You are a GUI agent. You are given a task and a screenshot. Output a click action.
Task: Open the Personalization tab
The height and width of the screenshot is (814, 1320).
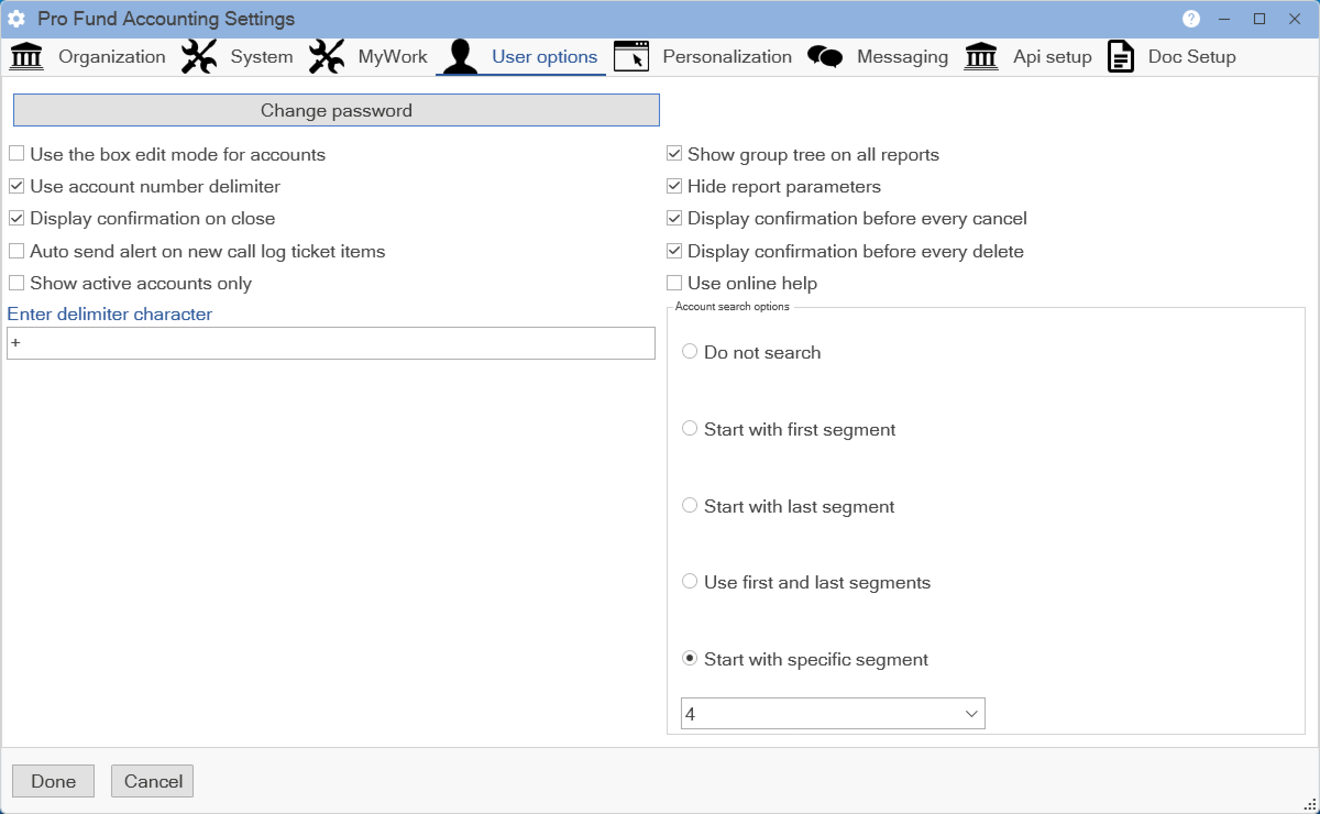(x=727, y=56)
